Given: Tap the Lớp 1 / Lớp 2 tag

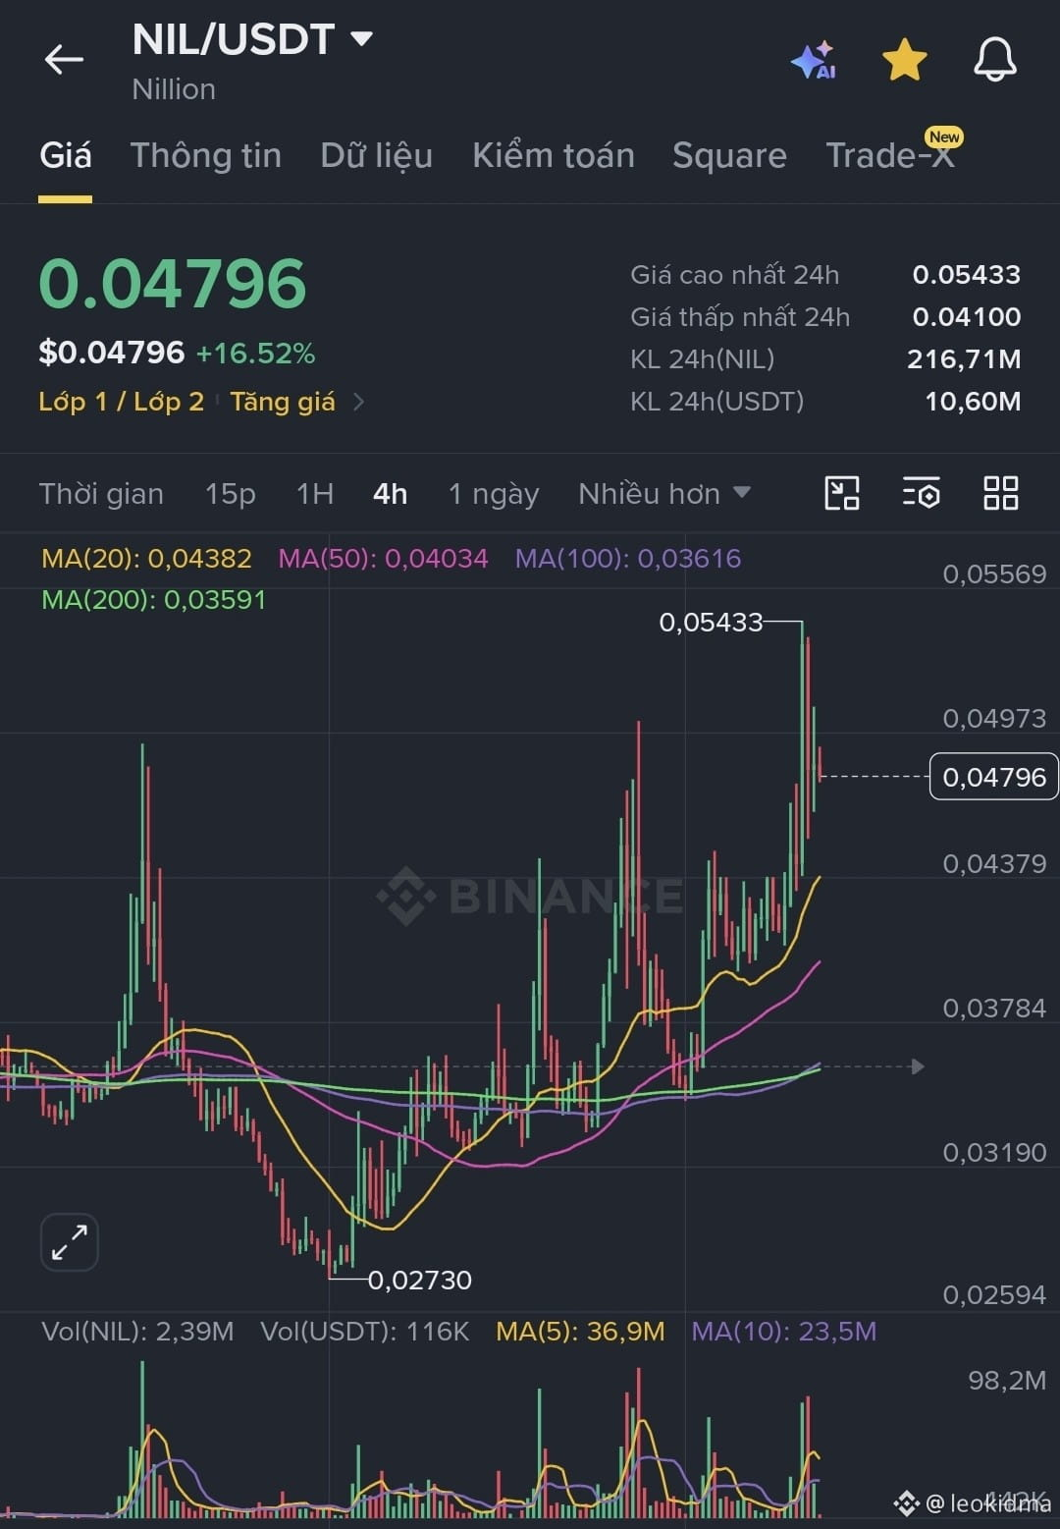Looking at the screenshot, I should (121, 402).
